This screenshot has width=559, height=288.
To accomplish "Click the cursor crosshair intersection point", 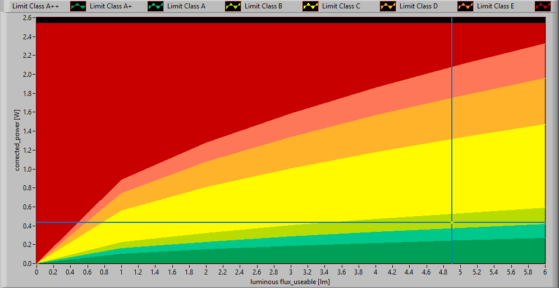I will pos(452,223).
